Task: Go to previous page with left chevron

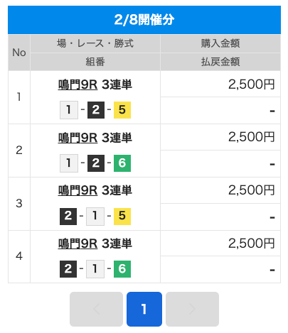Action: [x=96, y=309]
